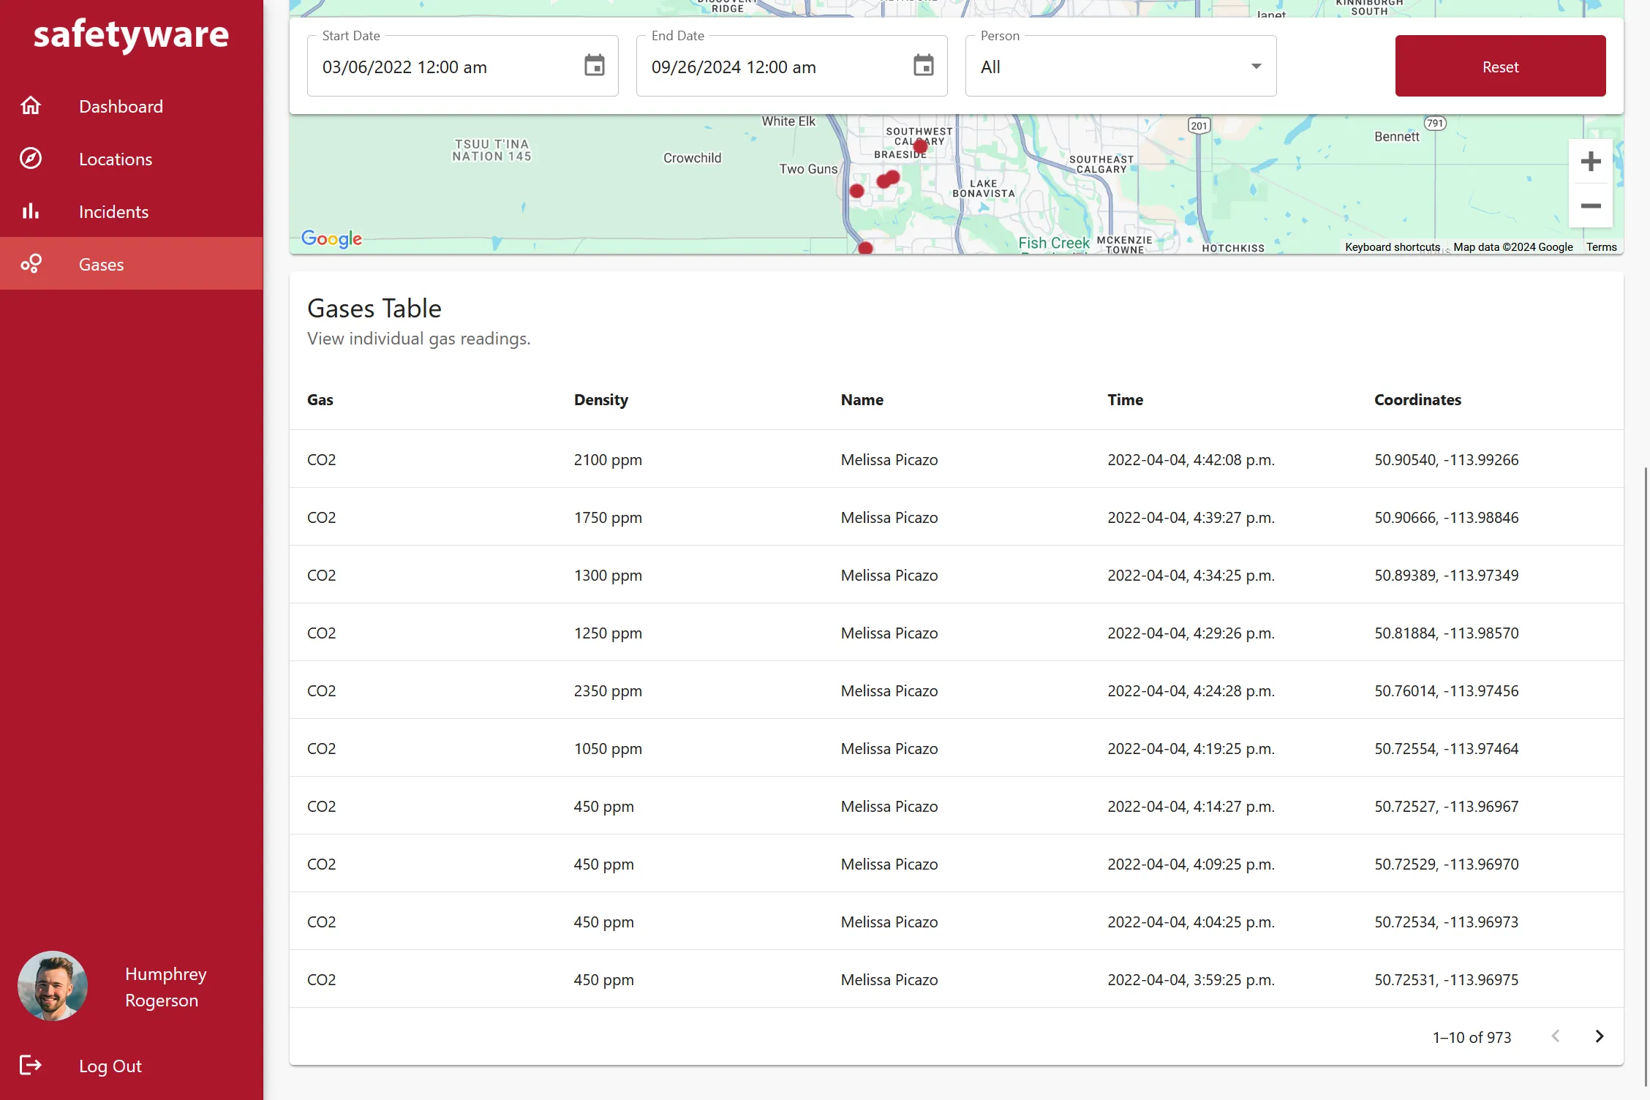Click the page vertical scrollbar

[x=1646, y=775]
